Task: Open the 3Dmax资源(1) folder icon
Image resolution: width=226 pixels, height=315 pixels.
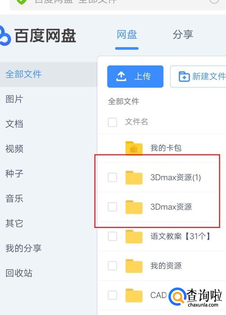Action: pos(134,178)
